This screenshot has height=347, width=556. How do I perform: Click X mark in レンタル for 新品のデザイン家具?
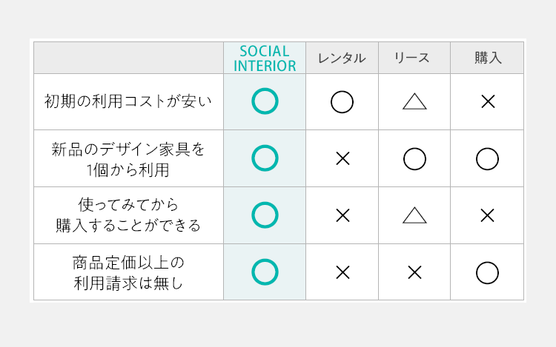pos(343,158)
